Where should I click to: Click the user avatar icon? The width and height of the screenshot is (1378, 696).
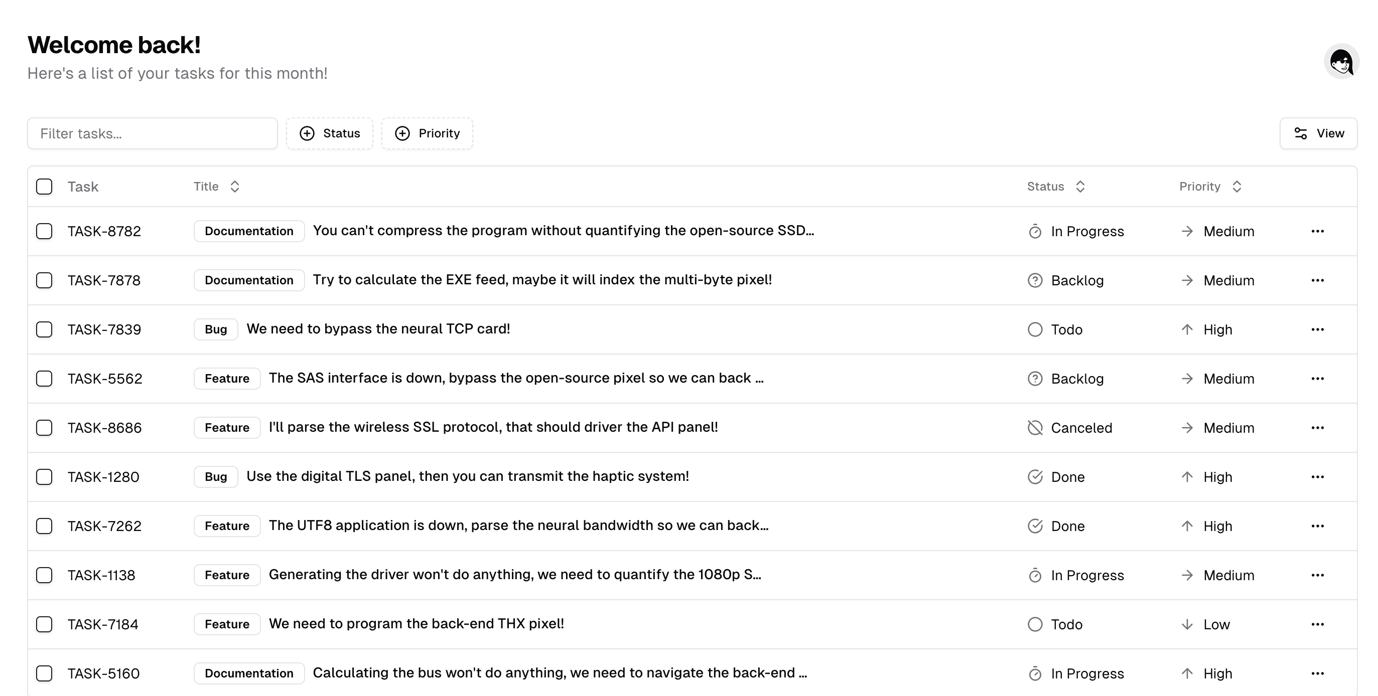[1341, 62]
